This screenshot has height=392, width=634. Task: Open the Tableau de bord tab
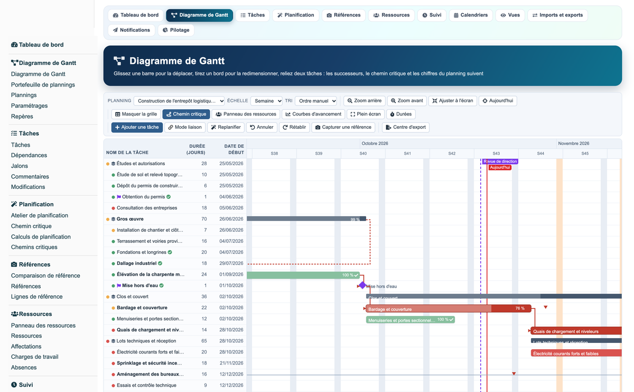136,15
